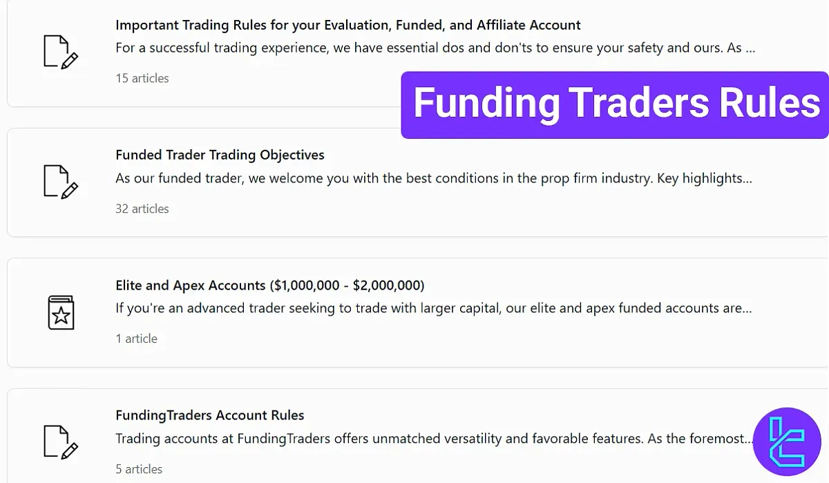
Task: Click the 5 articles count under Account Rules
Action: click(139, 469)
